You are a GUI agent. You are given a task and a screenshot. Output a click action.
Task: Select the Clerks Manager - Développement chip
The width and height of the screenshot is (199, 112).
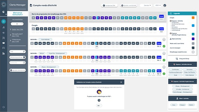tap(182, 92)
